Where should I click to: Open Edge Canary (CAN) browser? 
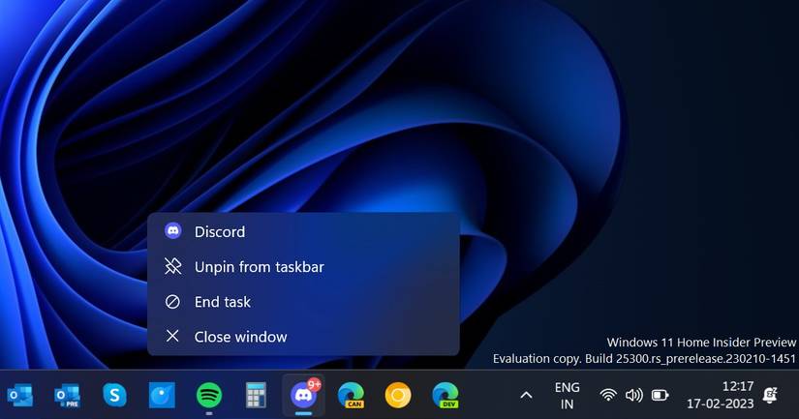(x=352, y=395)
